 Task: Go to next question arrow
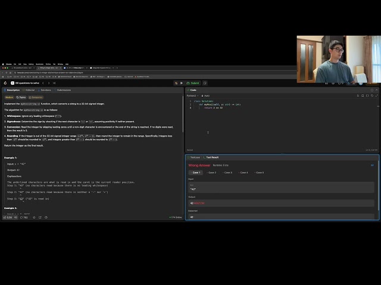click(x=49, y=83)
